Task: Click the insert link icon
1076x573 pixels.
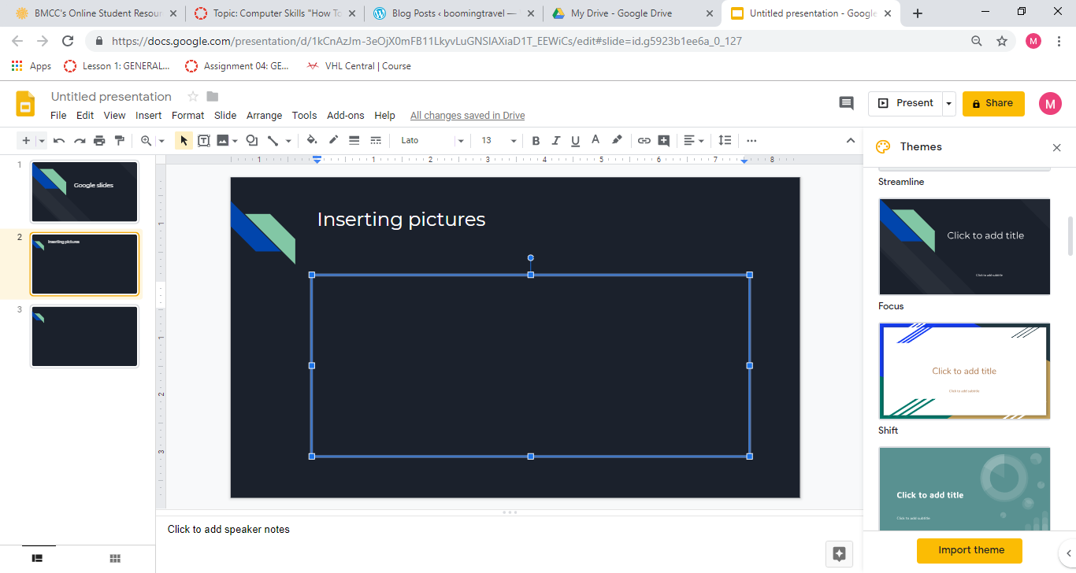Action: (644, 141)
